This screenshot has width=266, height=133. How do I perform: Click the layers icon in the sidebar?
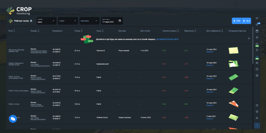(257, 37)
